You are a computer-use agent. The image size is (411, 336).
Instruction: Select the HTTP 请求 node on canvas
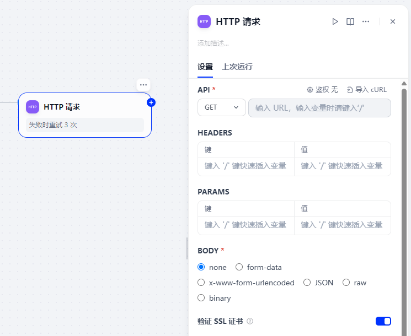85,115
